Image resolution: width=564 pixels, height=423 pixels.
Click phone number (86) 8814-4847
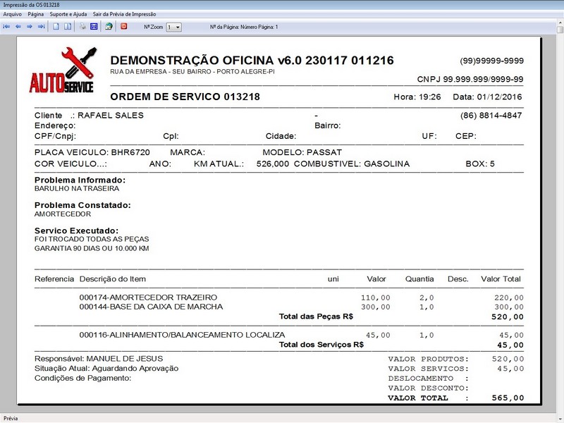[491, 116]
